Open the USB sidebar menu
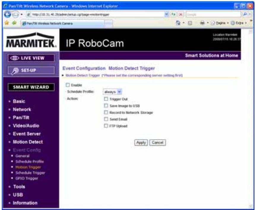This screenshot has height=210, width=255. 18,195
